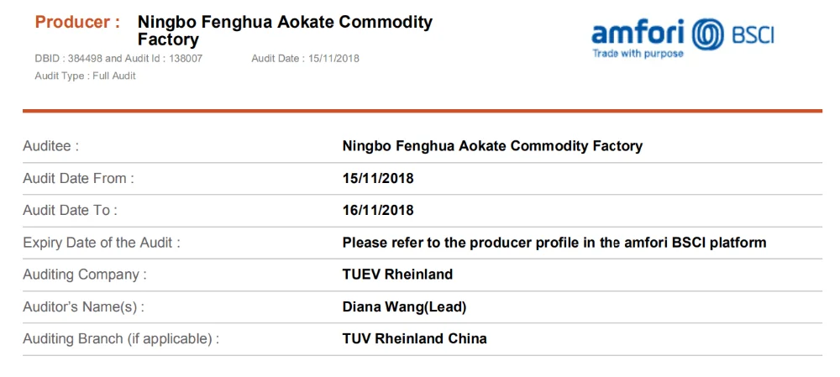The height and width of the screenshot is (377, 840).
Task: Select the 15/11/2018 start date value
Action: tap(378, 178)
